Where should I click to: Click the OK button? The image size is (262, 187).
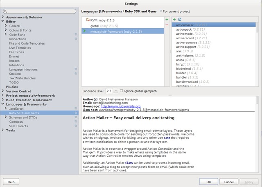(x=208, y=182)
